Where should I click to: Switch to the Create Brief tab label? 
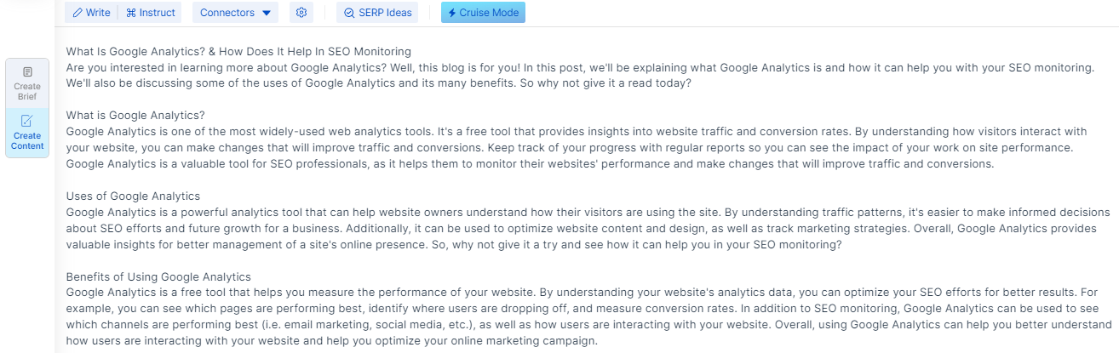[27, 91]
